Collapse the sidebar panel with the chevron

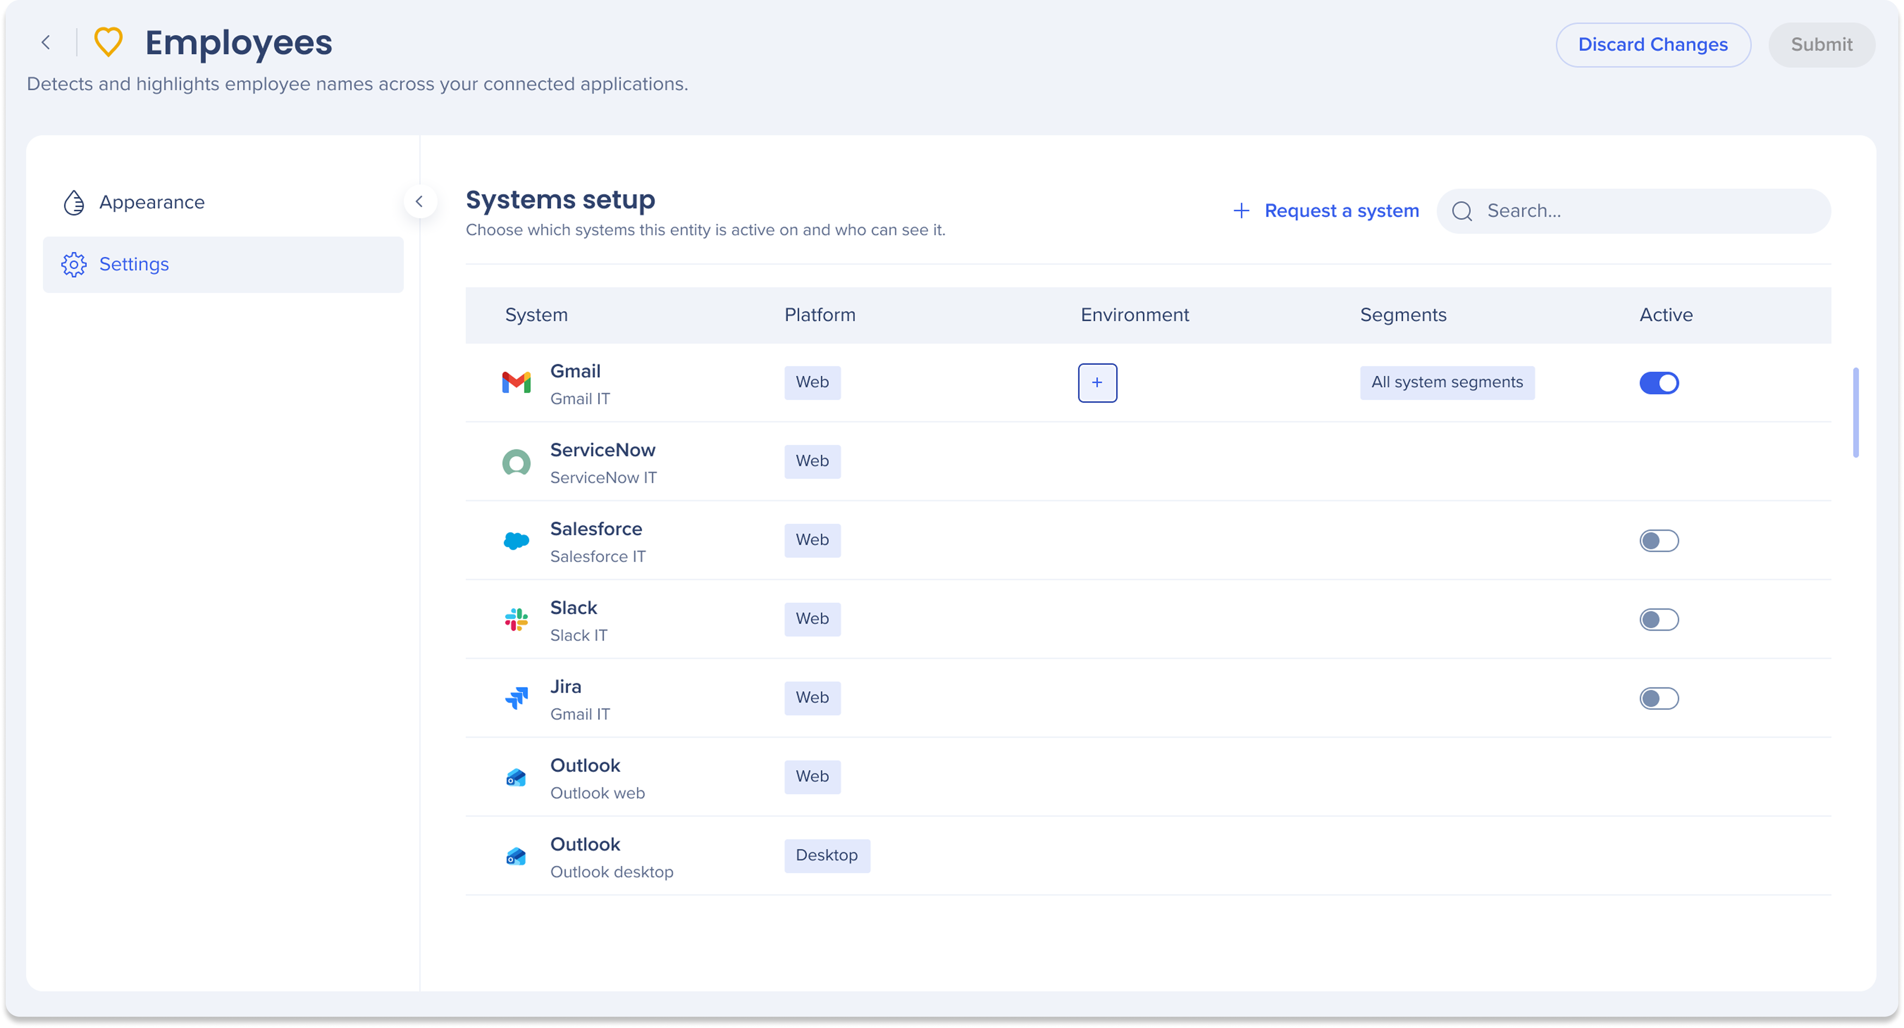420,202
